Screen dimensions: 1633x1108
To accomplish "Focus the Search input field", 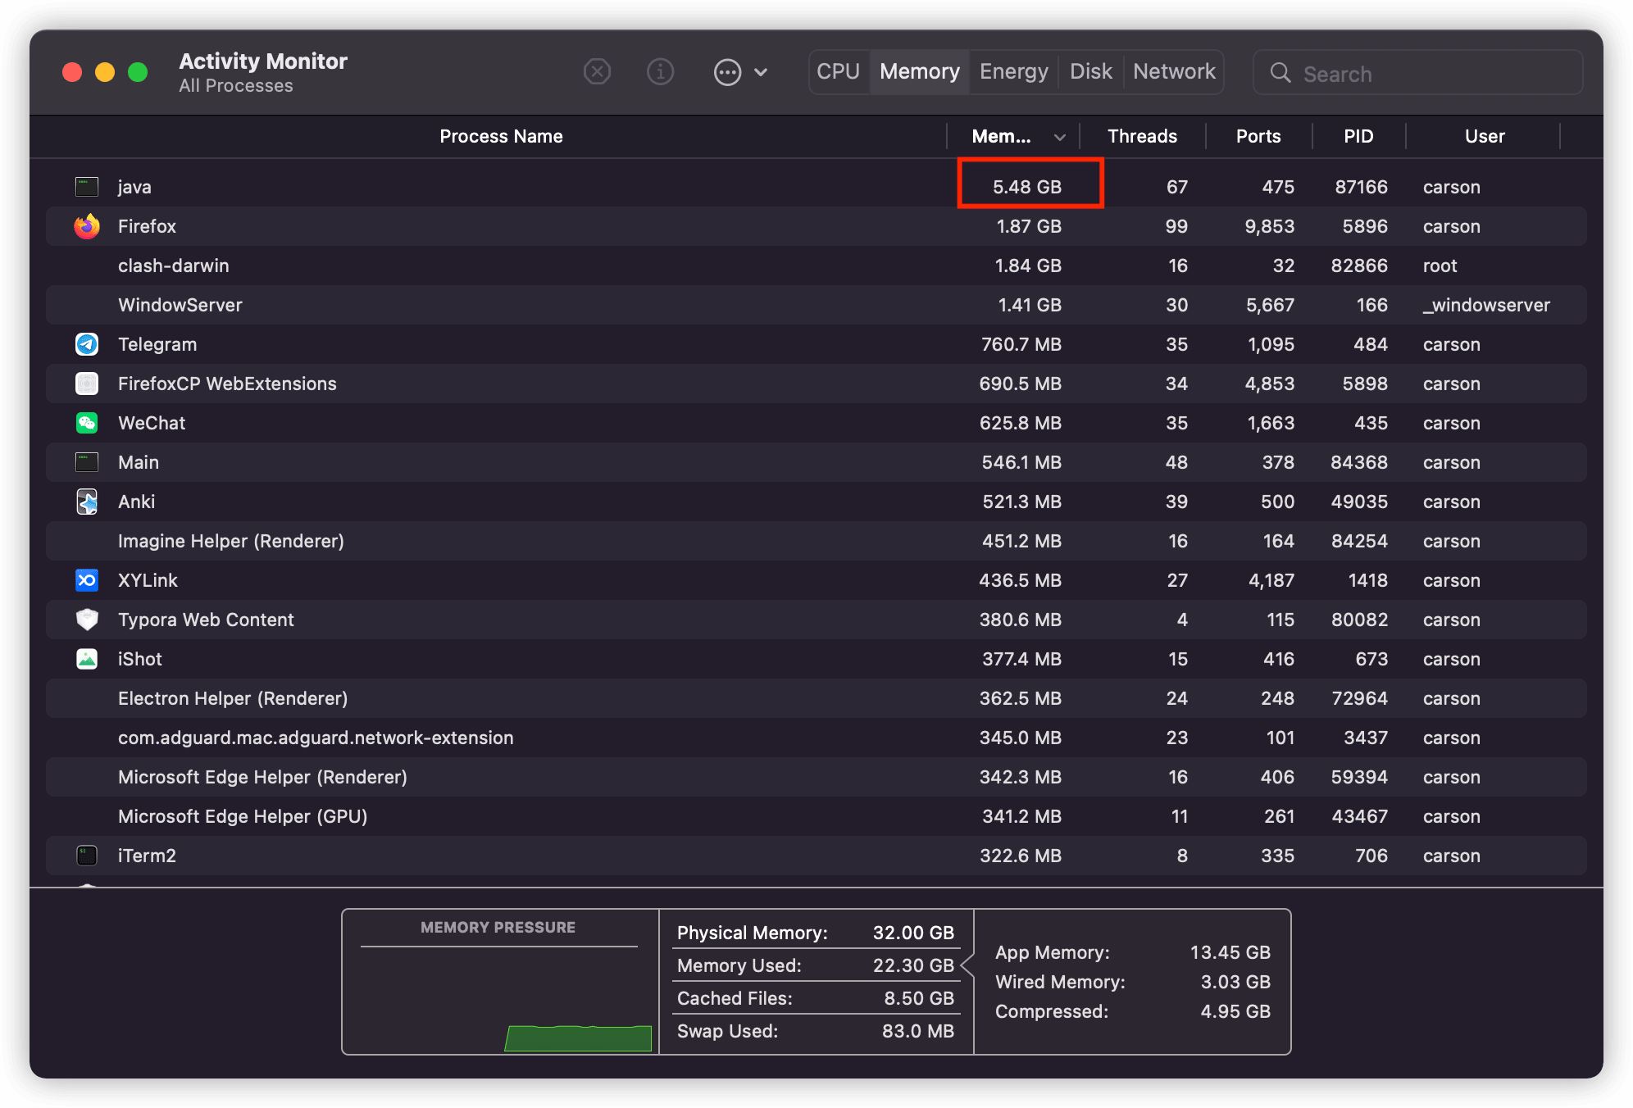I will (x=1417, y=73).
